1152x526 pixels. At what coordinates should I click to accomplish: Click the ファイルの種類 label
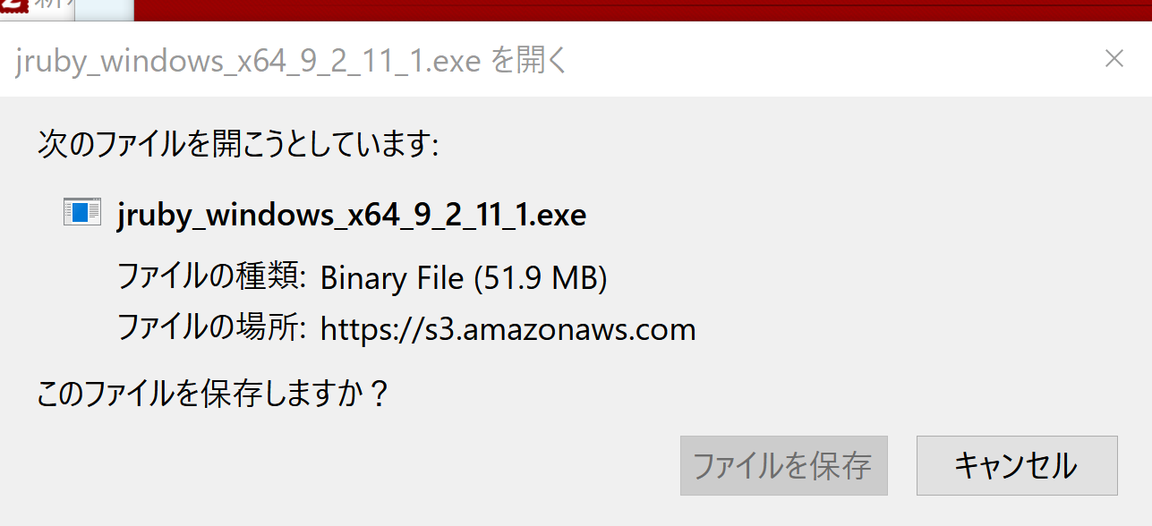click(x=213, y=277)
